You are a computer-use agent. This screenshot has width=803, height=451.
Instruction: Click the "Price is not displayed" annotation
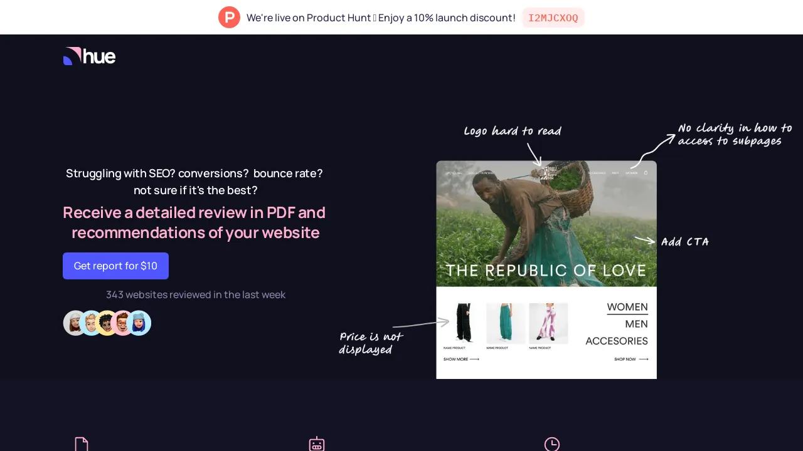click(371, 343)
